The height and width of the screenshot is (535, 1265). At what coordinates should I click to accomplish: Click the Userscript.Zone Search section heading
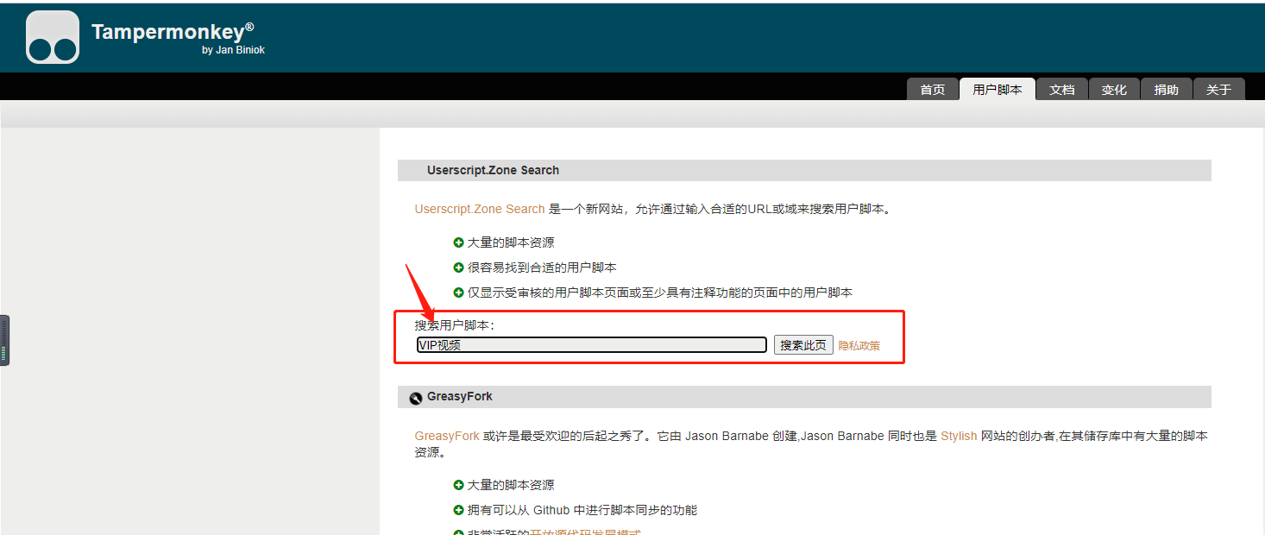click(x=493, y=170)
